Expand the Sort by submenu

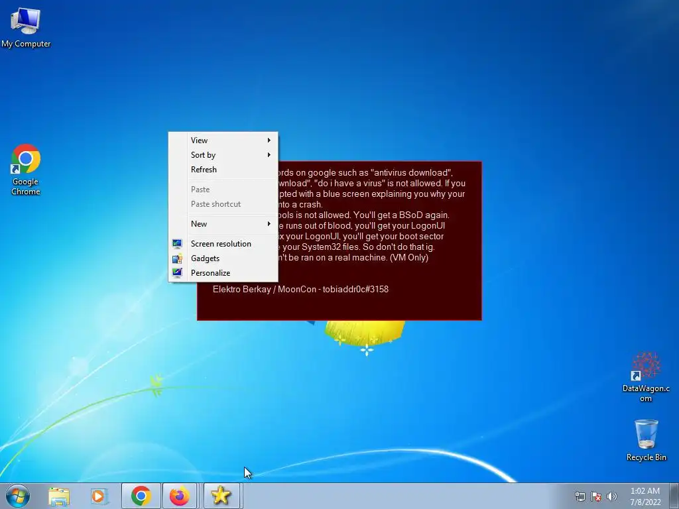point(223,155)
